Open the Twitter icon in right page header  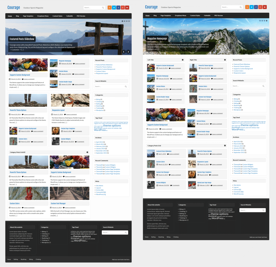point(251,7)
